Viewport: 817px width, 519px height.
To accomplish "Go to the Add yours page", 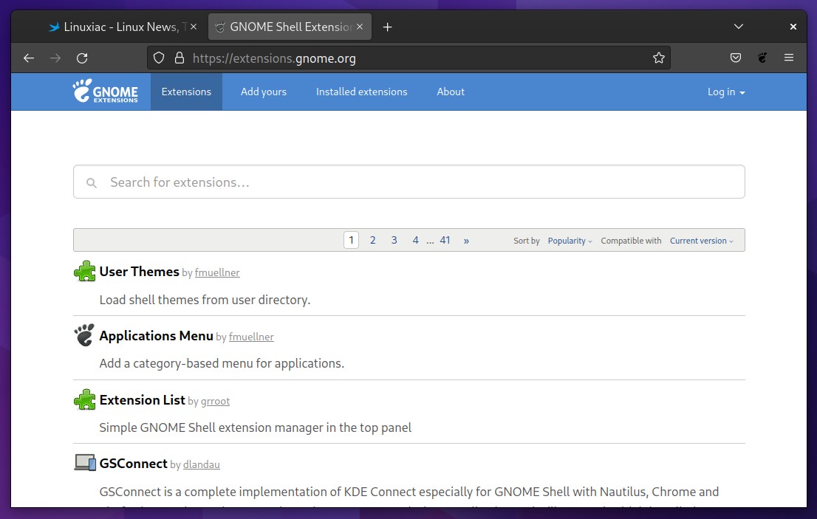I will [x=264, y=92].
